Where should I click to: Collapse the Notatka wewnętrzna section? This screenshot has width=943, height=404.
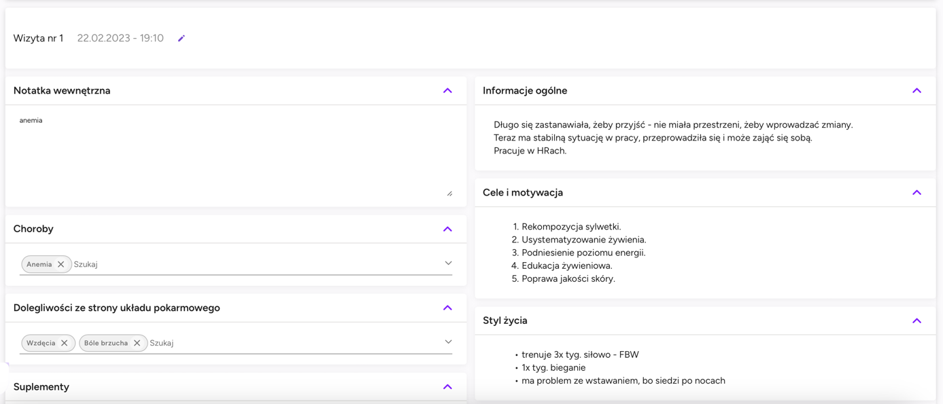(x=447, y=90)
